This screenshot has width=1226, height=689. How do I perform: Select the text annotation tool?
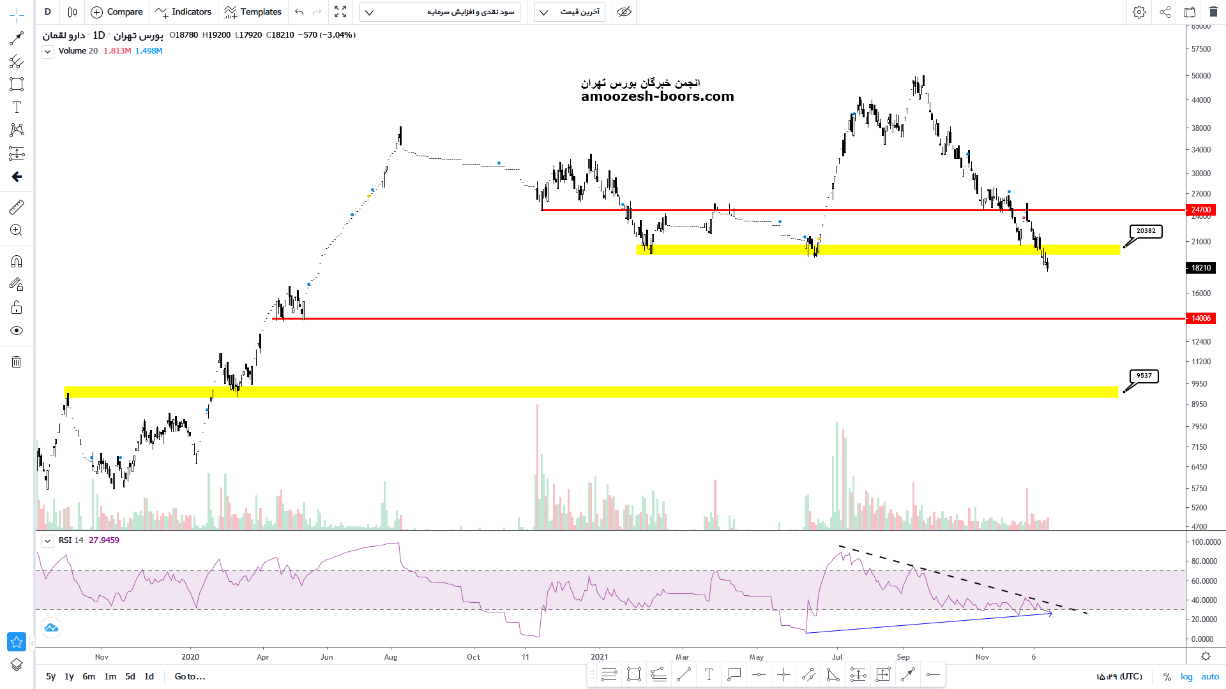click(x=17, y=107)
